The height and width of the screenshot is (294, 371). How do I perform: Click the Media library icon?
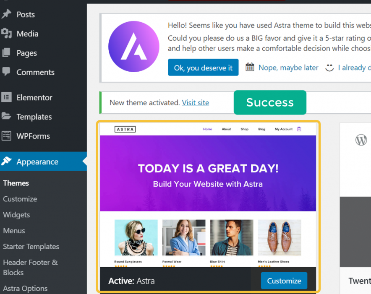tap(6, 34)
